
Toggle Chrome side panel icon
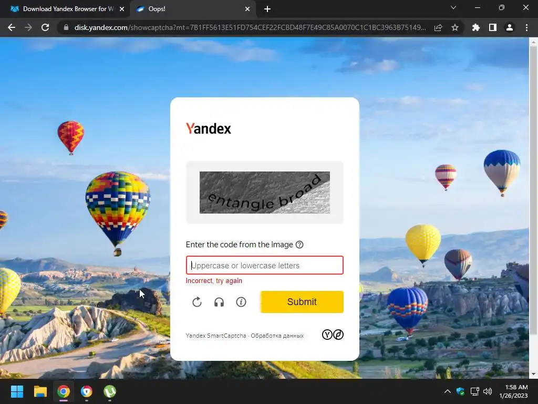493,27
